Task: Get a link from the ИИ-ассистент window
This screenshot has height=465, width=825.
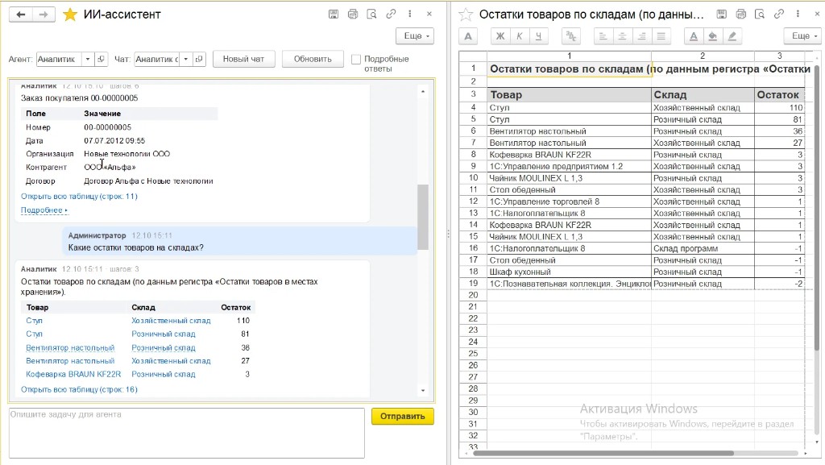Action: [391, 15]
